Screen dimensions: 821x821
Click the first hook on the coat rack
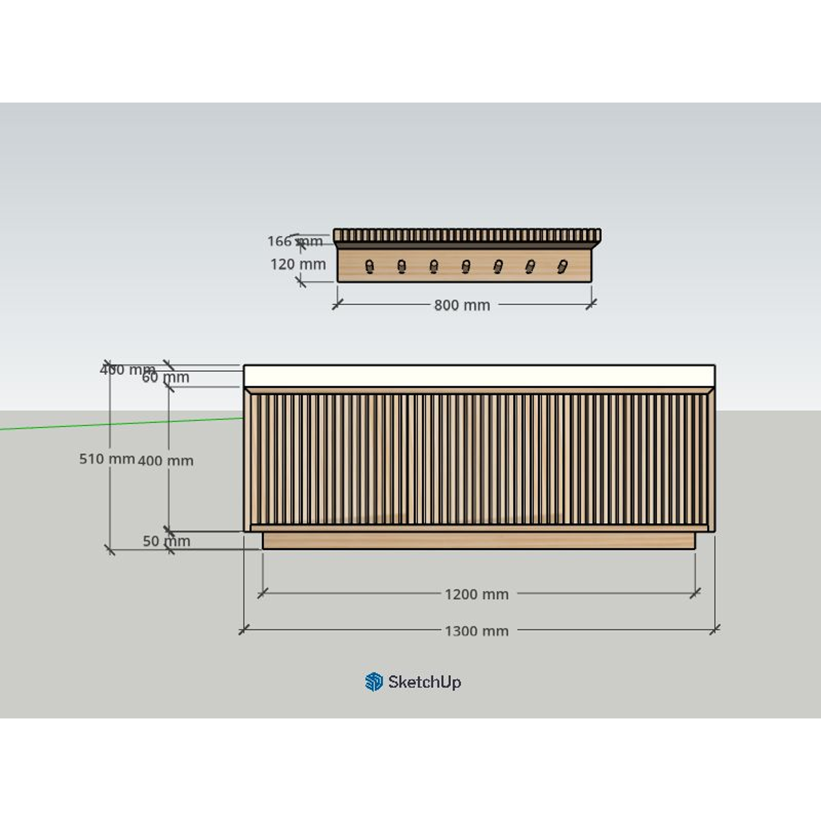coord(370,267)
